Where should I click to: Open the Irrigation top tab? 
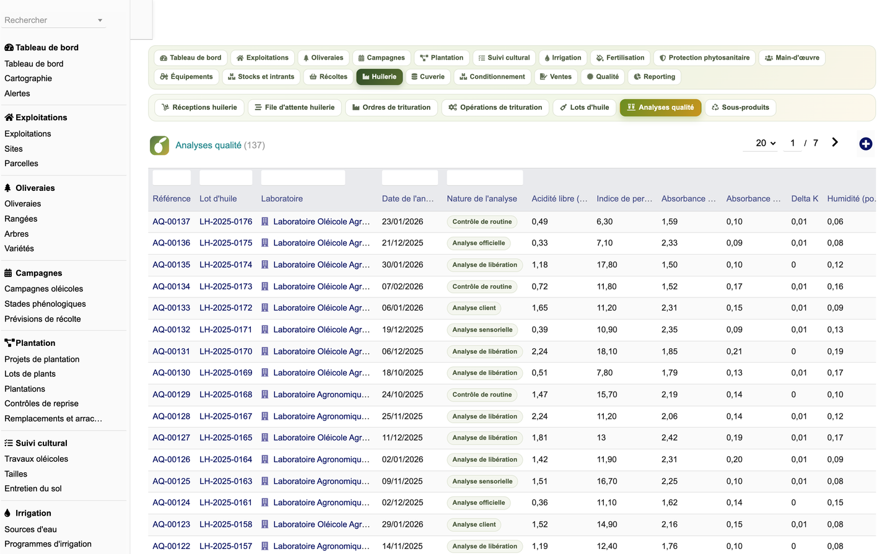pyautogui.click(x=563, y=58)
